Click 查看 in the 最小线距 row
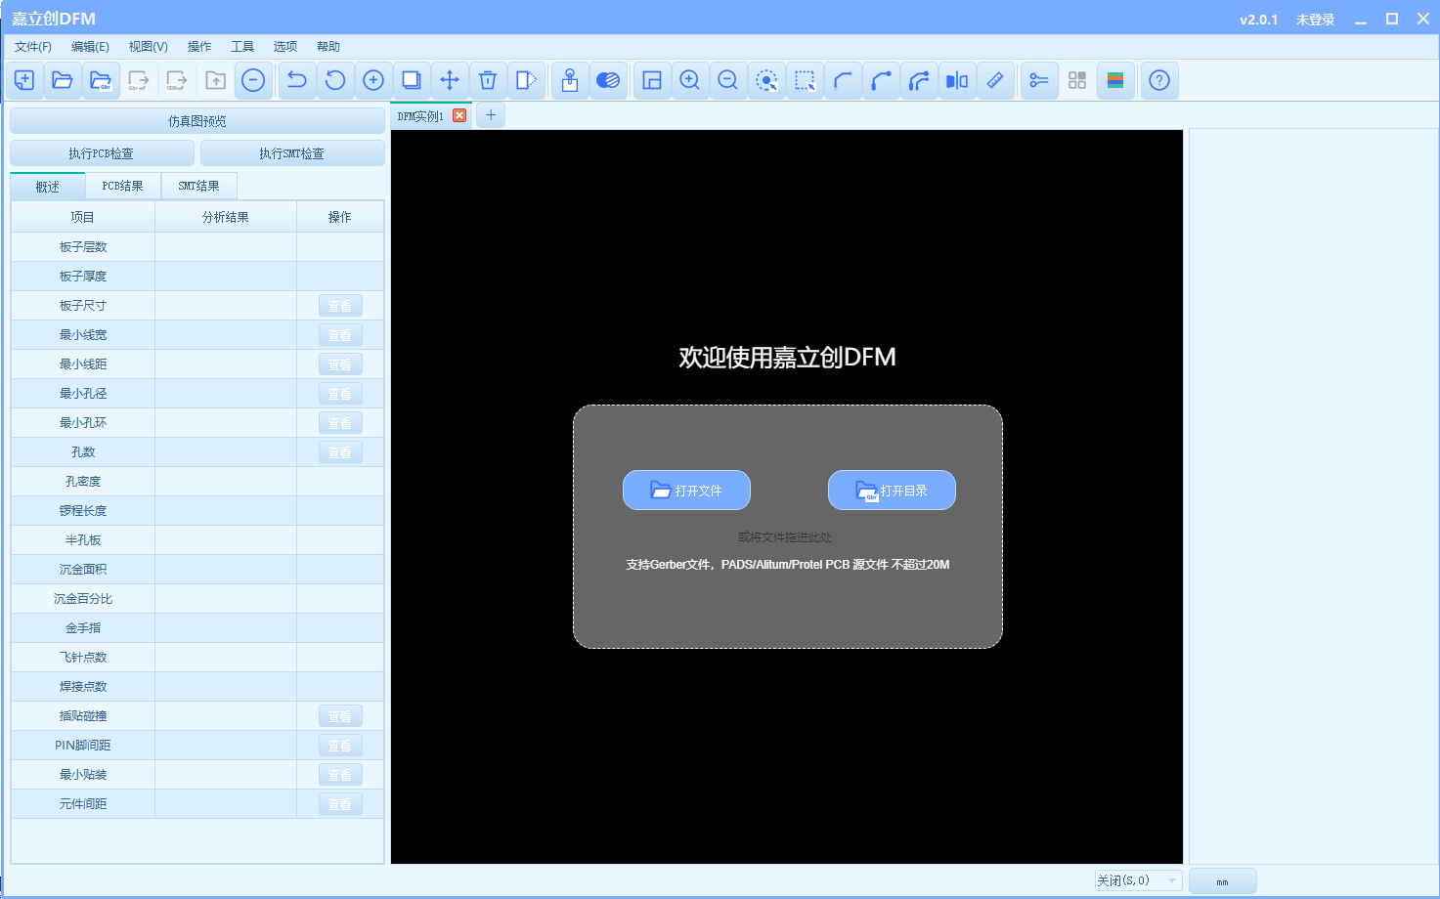 pyautogui.click(x=340, y=364)
